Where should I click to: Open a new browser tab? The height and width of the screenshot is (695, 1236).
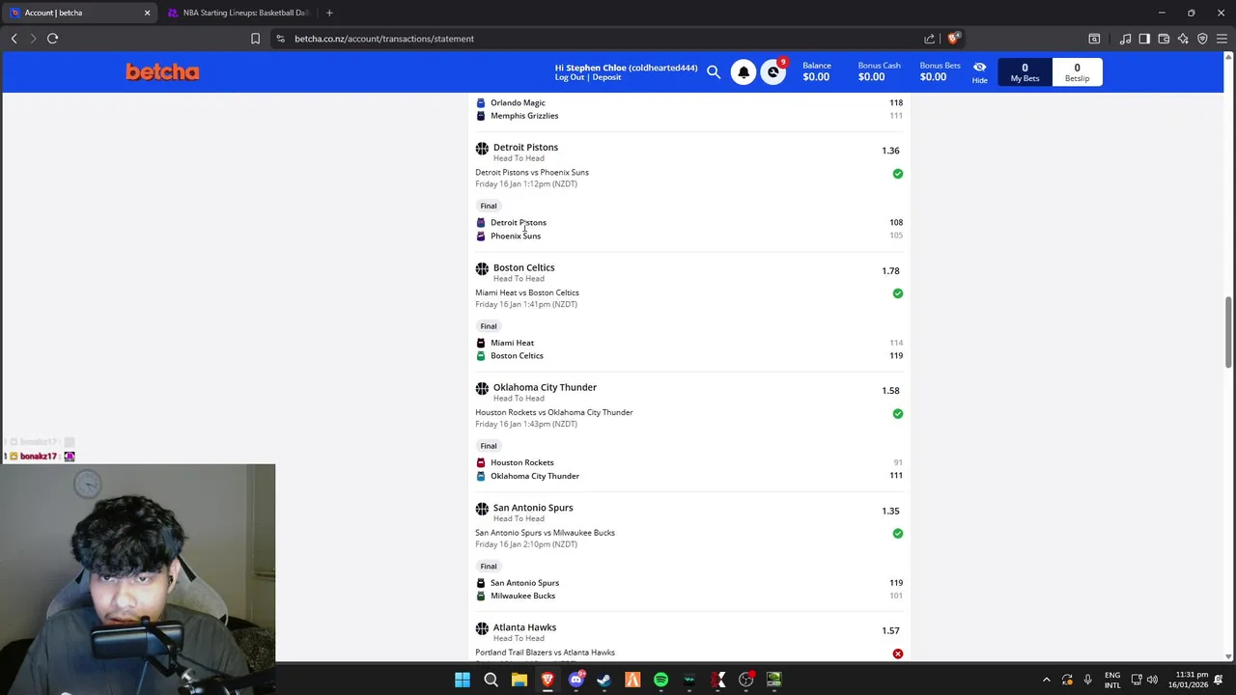click(x=329, y=13)
